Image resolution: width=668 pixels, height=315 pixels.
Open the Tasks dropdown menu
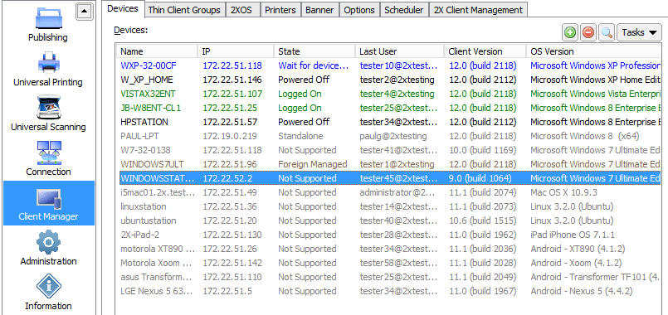pos(639,32)
